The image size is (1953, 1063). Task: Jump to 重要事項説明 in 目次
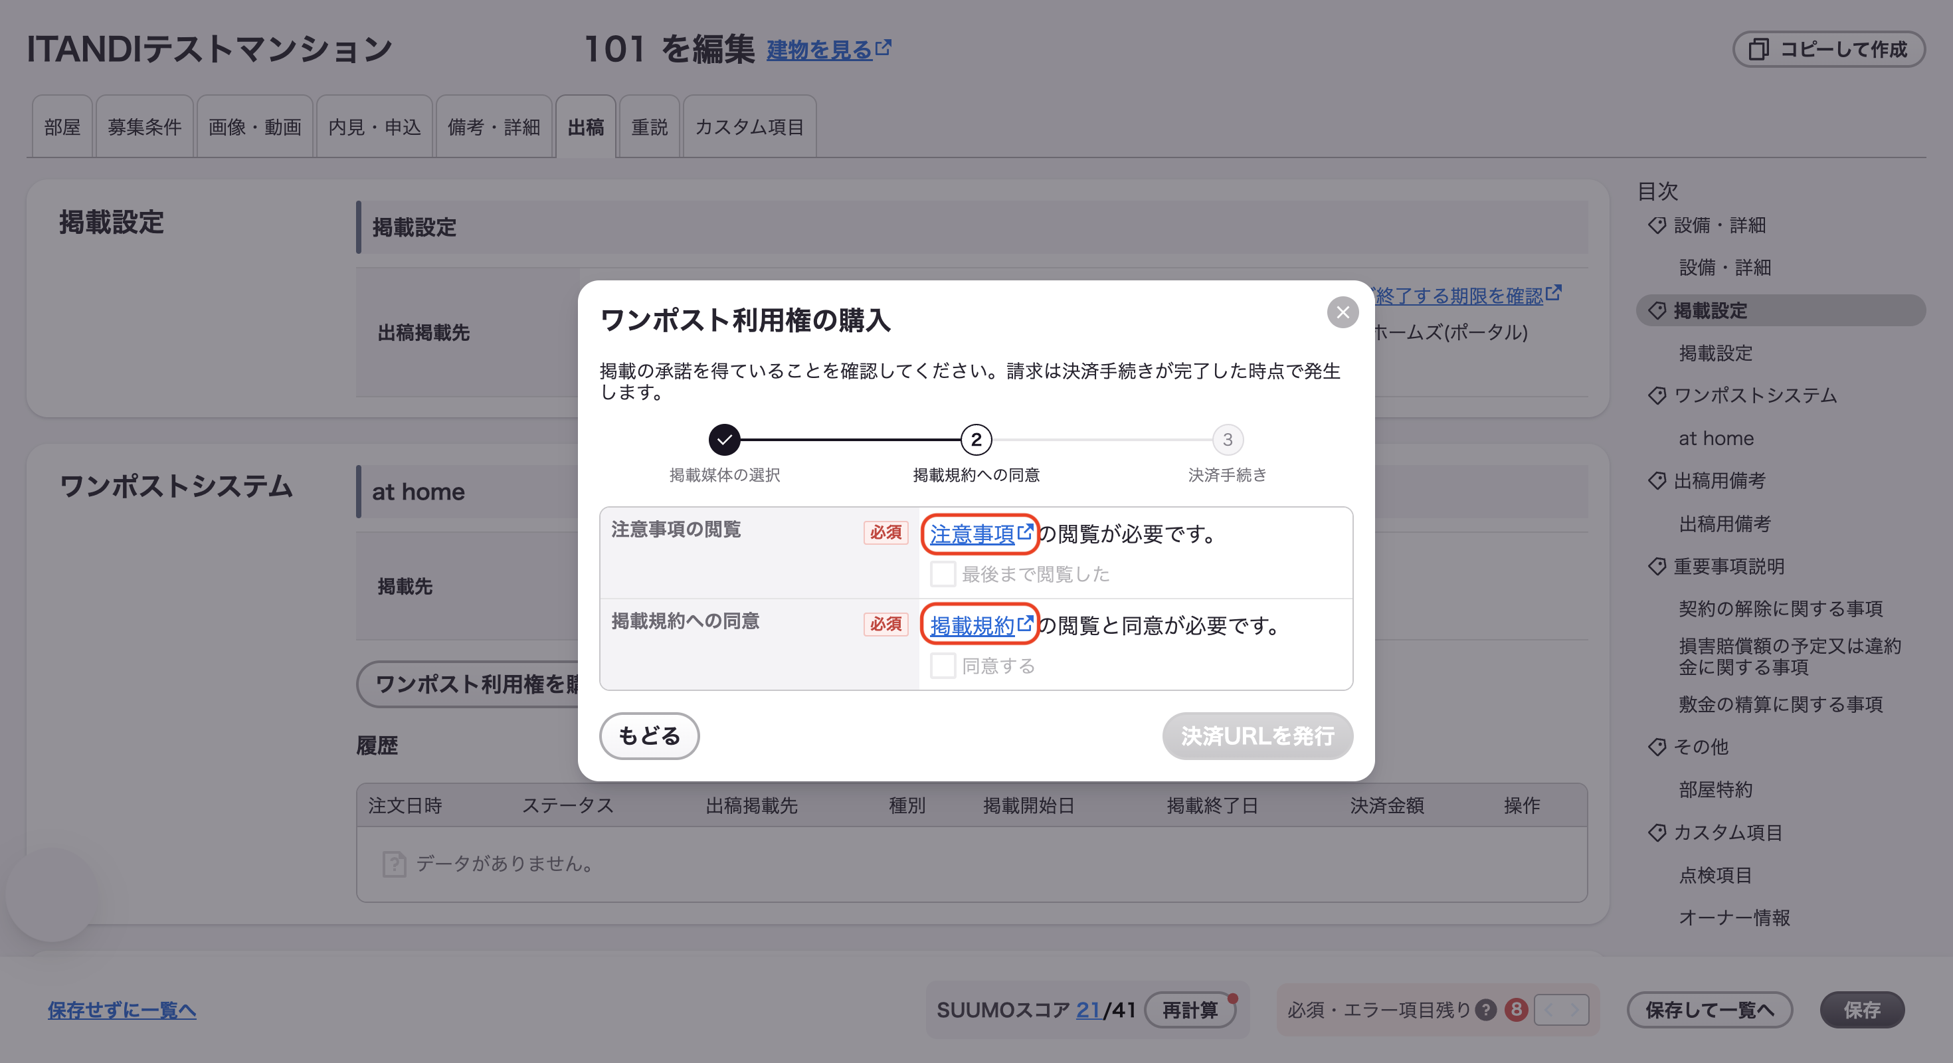[1728, 565]
